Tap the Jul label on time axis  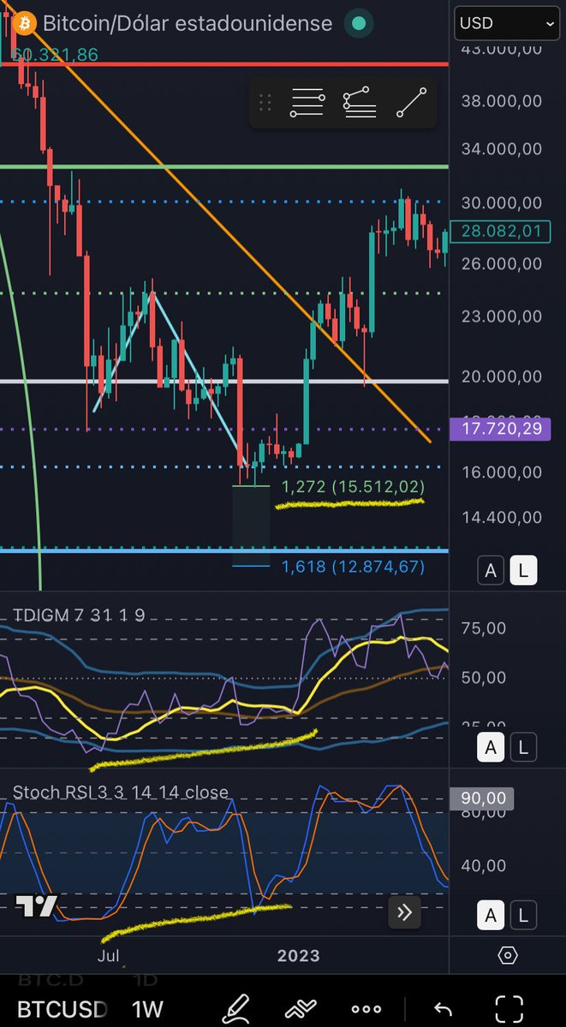[x=108, y=955]
